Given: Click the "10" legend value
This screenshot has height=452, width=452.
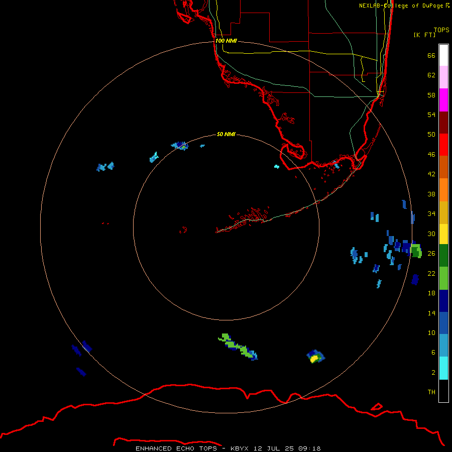Looking at the screenshot, I should 431,332.
